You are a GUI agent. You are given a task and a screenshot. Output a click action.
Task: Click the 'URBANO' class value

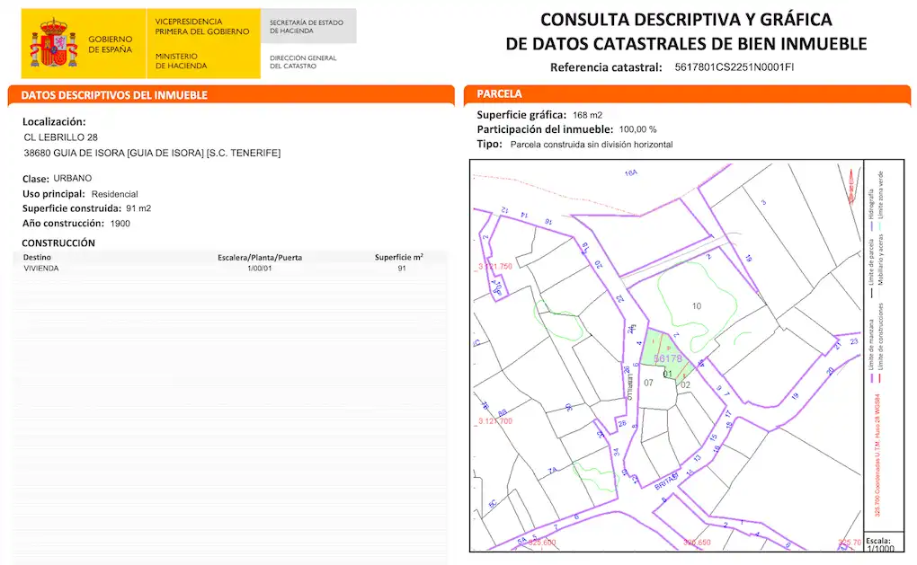[x=73, y=178]
